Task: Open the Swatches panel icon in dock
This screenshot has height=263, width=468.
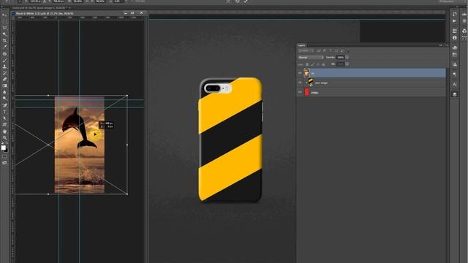Action: pos(454,55)
